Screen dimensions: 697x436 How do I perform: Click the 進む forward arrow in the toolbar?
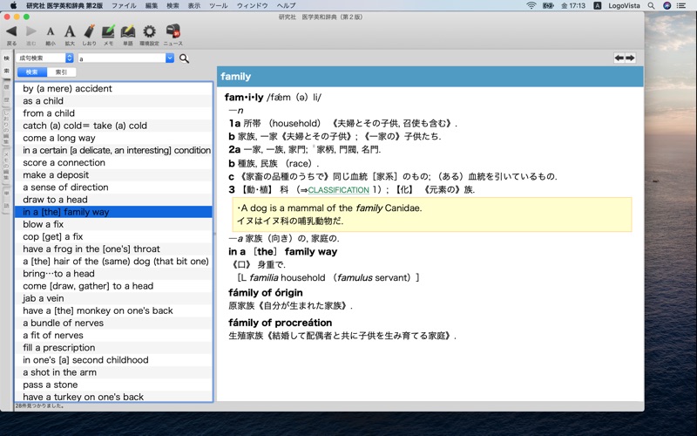(x=31, y=31)
